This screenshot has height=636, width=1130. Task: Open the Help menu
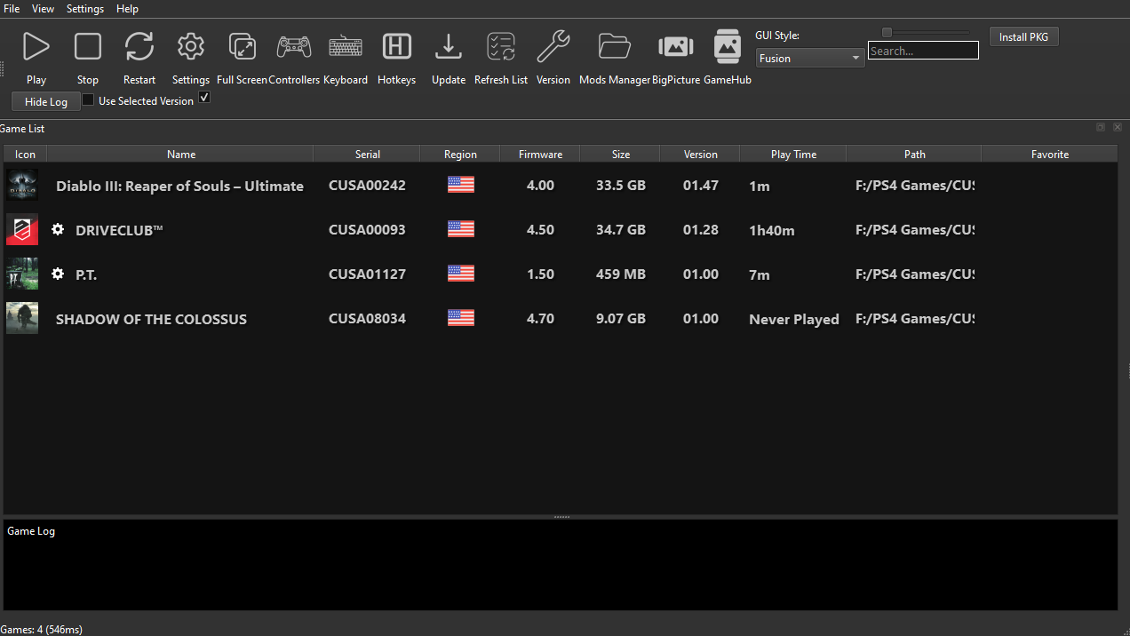[x=127, y=8]
